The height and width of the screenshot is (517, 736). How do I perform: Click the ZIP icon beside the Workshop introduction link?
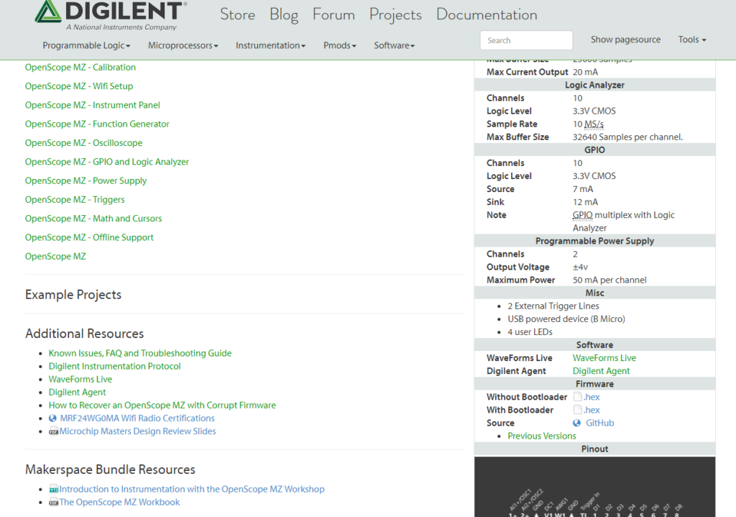53,488
